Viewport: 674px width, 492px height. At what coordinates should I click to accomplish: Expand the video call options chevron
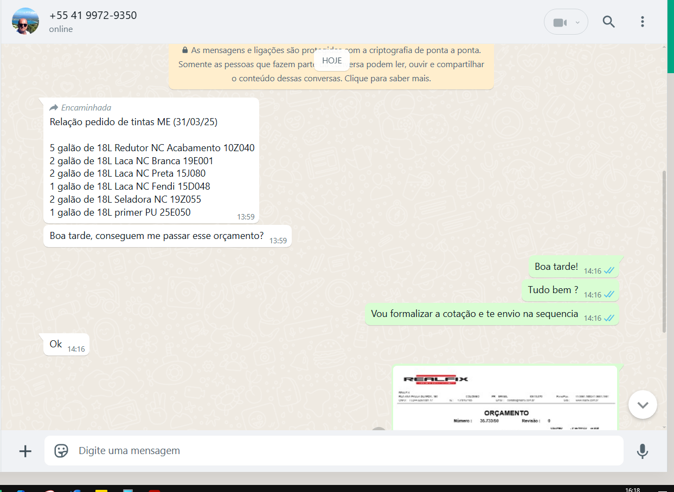point(577,22)
